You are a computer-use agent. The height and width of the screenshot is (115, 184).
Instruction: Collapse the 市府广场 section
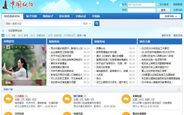[179, 90]
